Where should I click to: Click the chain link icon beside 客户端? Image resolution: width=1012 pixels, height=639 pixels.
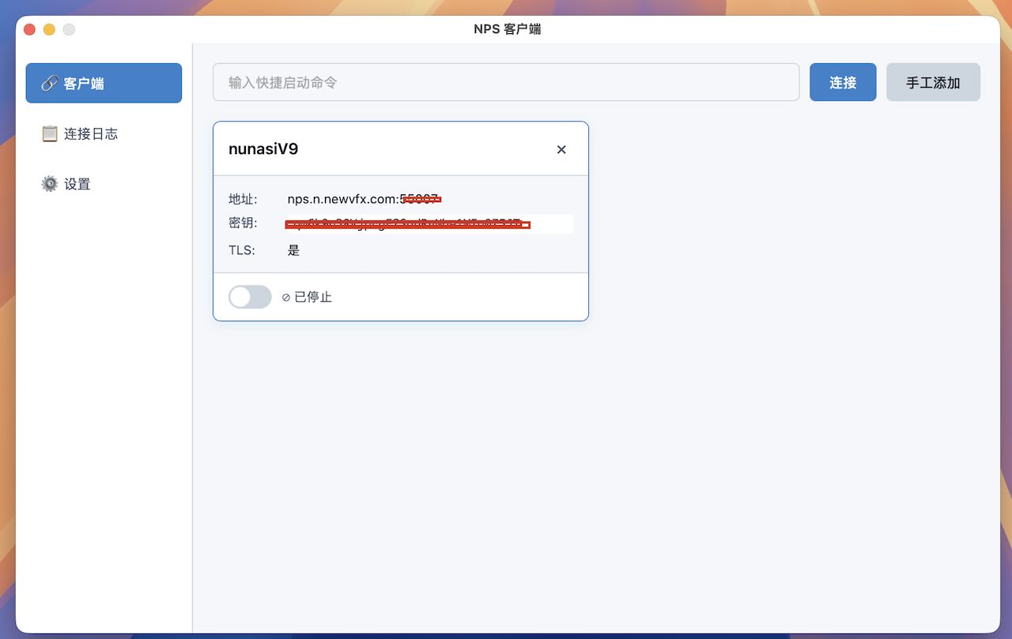[x=49, y=83]
